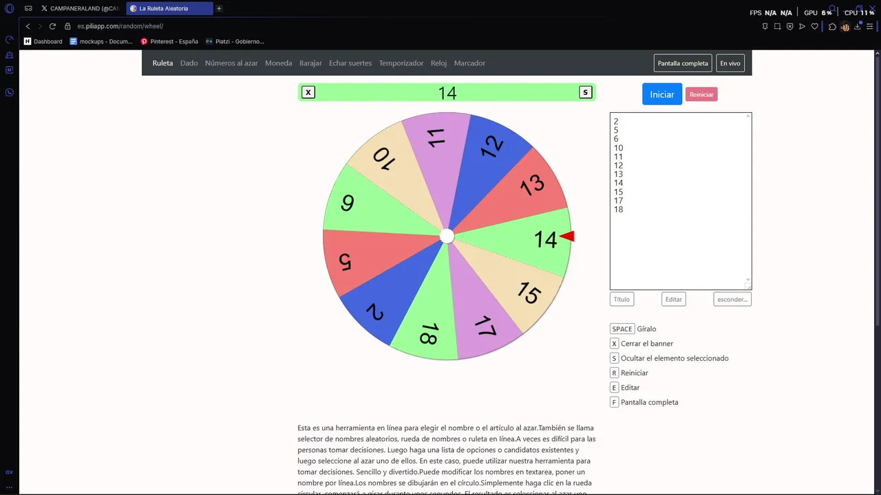Click the pink Reiniciar button
This screenshot has width=881, height=495.
coord(701,94)
